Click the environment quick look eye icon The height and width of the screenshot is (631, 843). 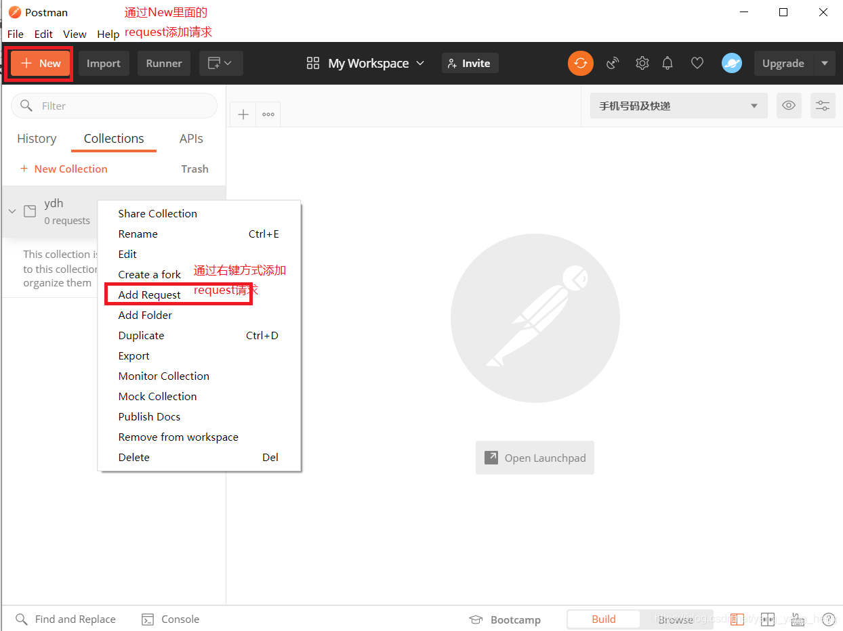tap(788, 106)
